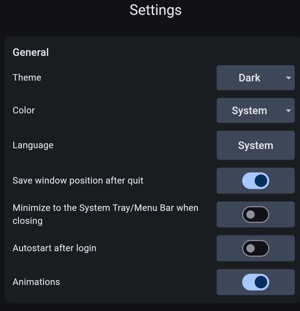Image resolution: width=300 pixels, height=311 pixels.
Task: Click the Theme setting label
Action: [x=27, y=77]
